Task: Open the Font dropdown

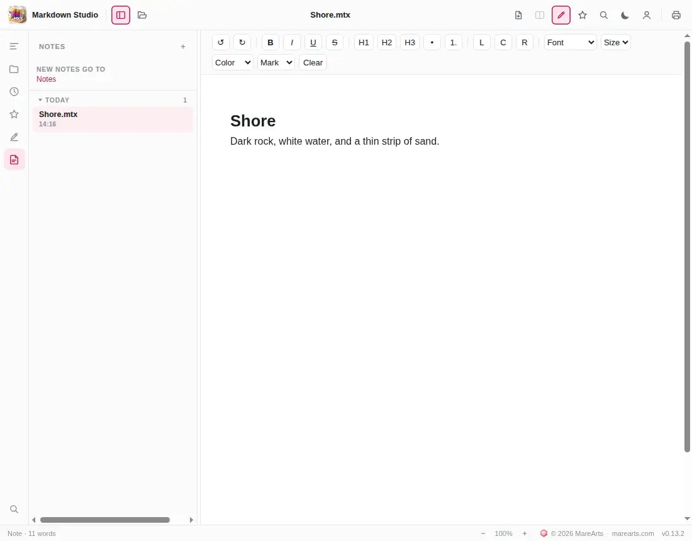Action: tap(570, 42)
